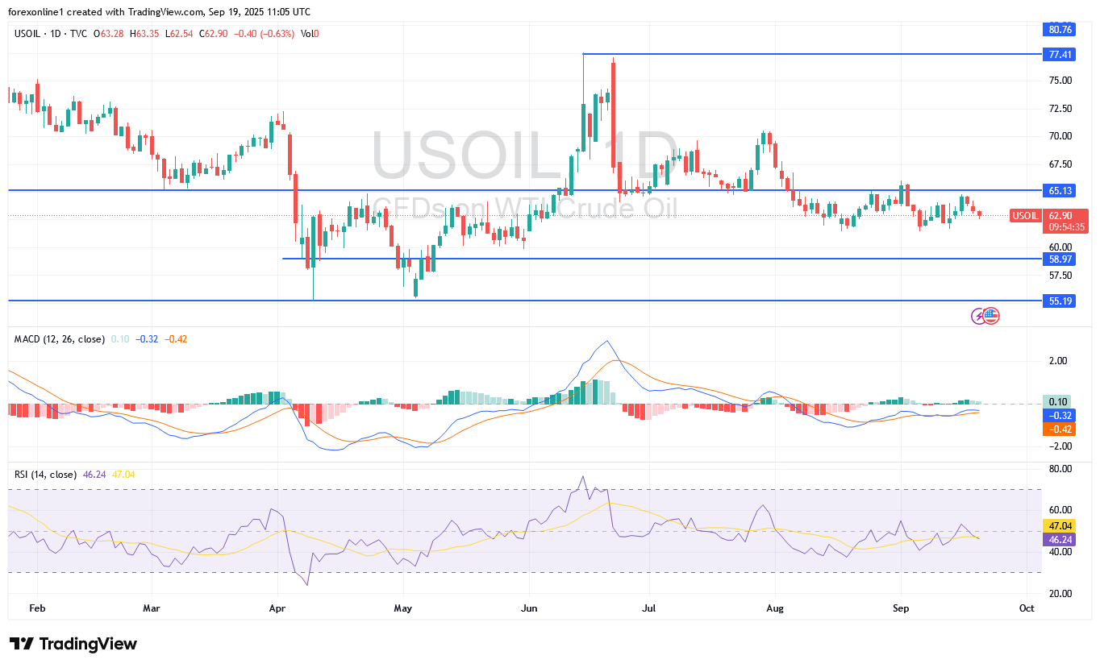Click the current price 62.90 label on axis
The image size is (1100, 668).
point(1059,216)
